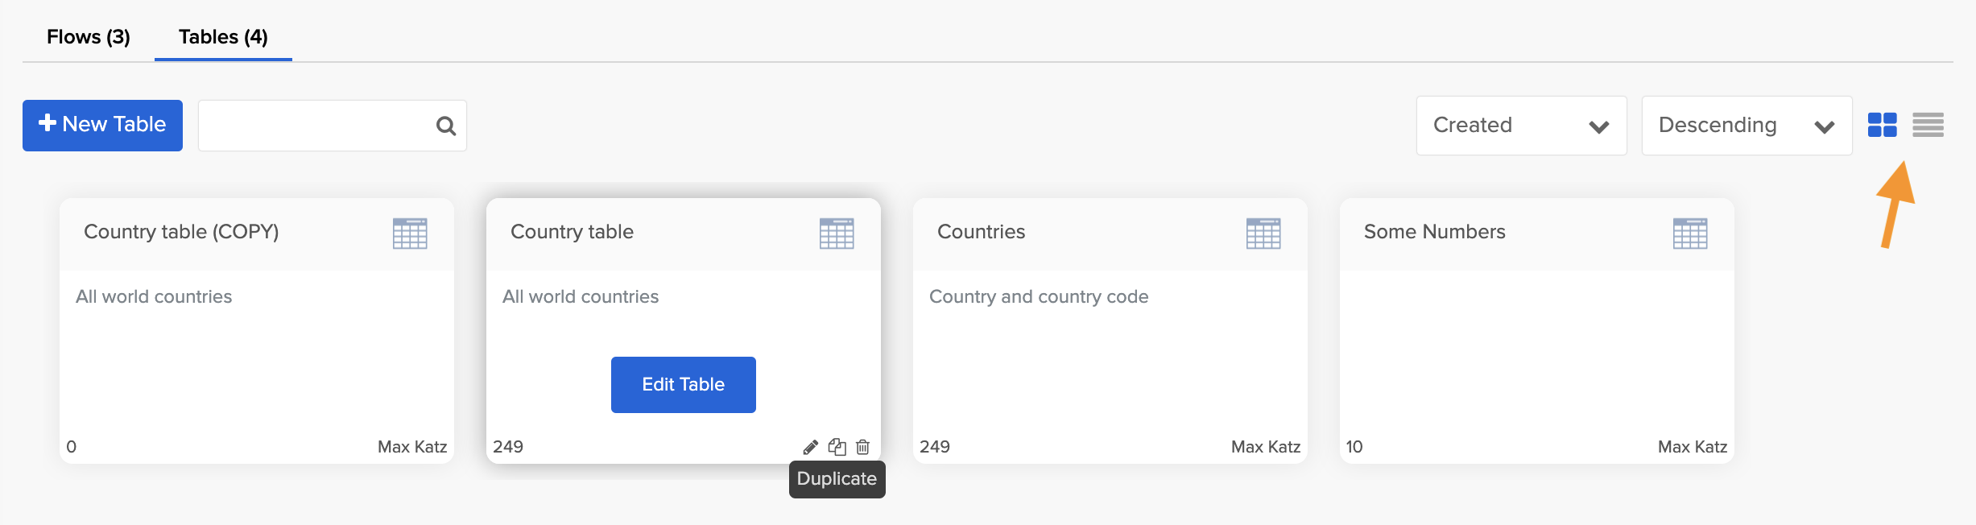Select the Countries card title

tap(981, 232)
